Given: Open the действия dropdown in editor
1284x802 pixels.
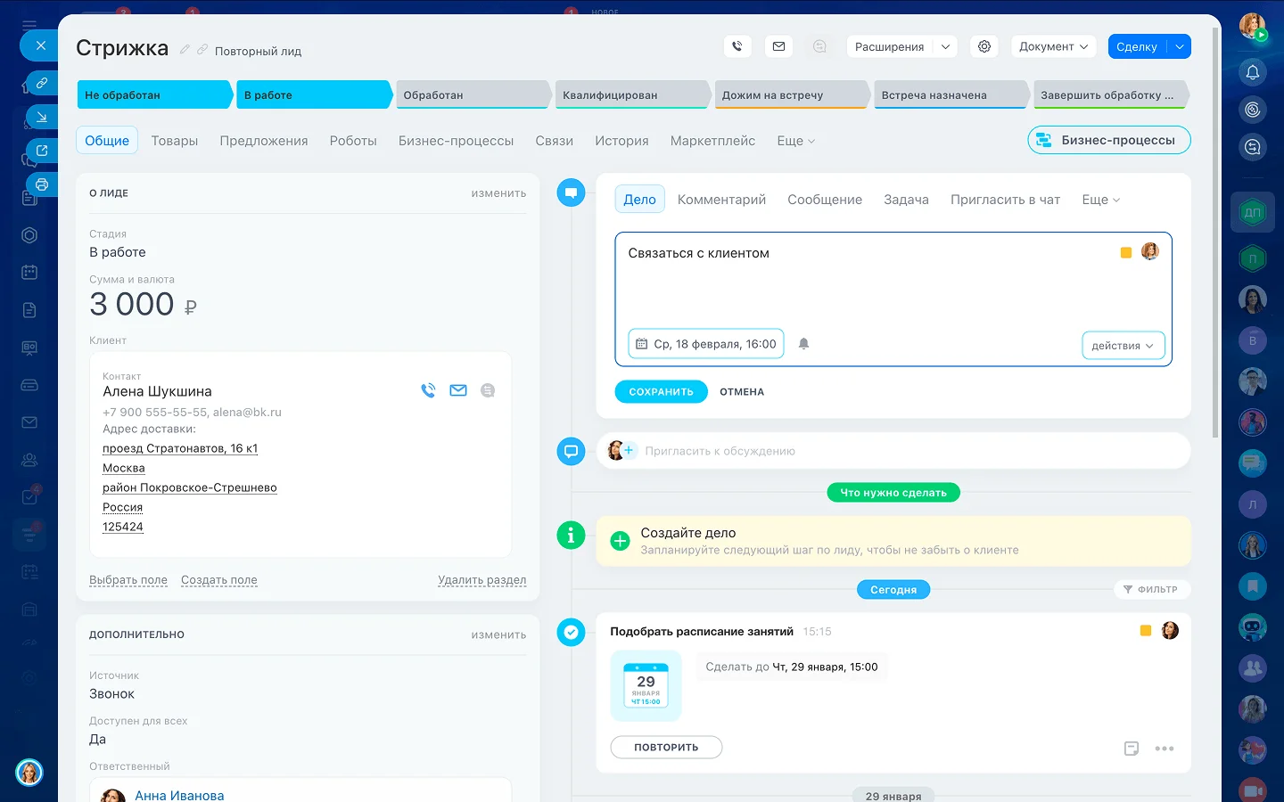Looking at the screenshot, I should point(1123,346).
